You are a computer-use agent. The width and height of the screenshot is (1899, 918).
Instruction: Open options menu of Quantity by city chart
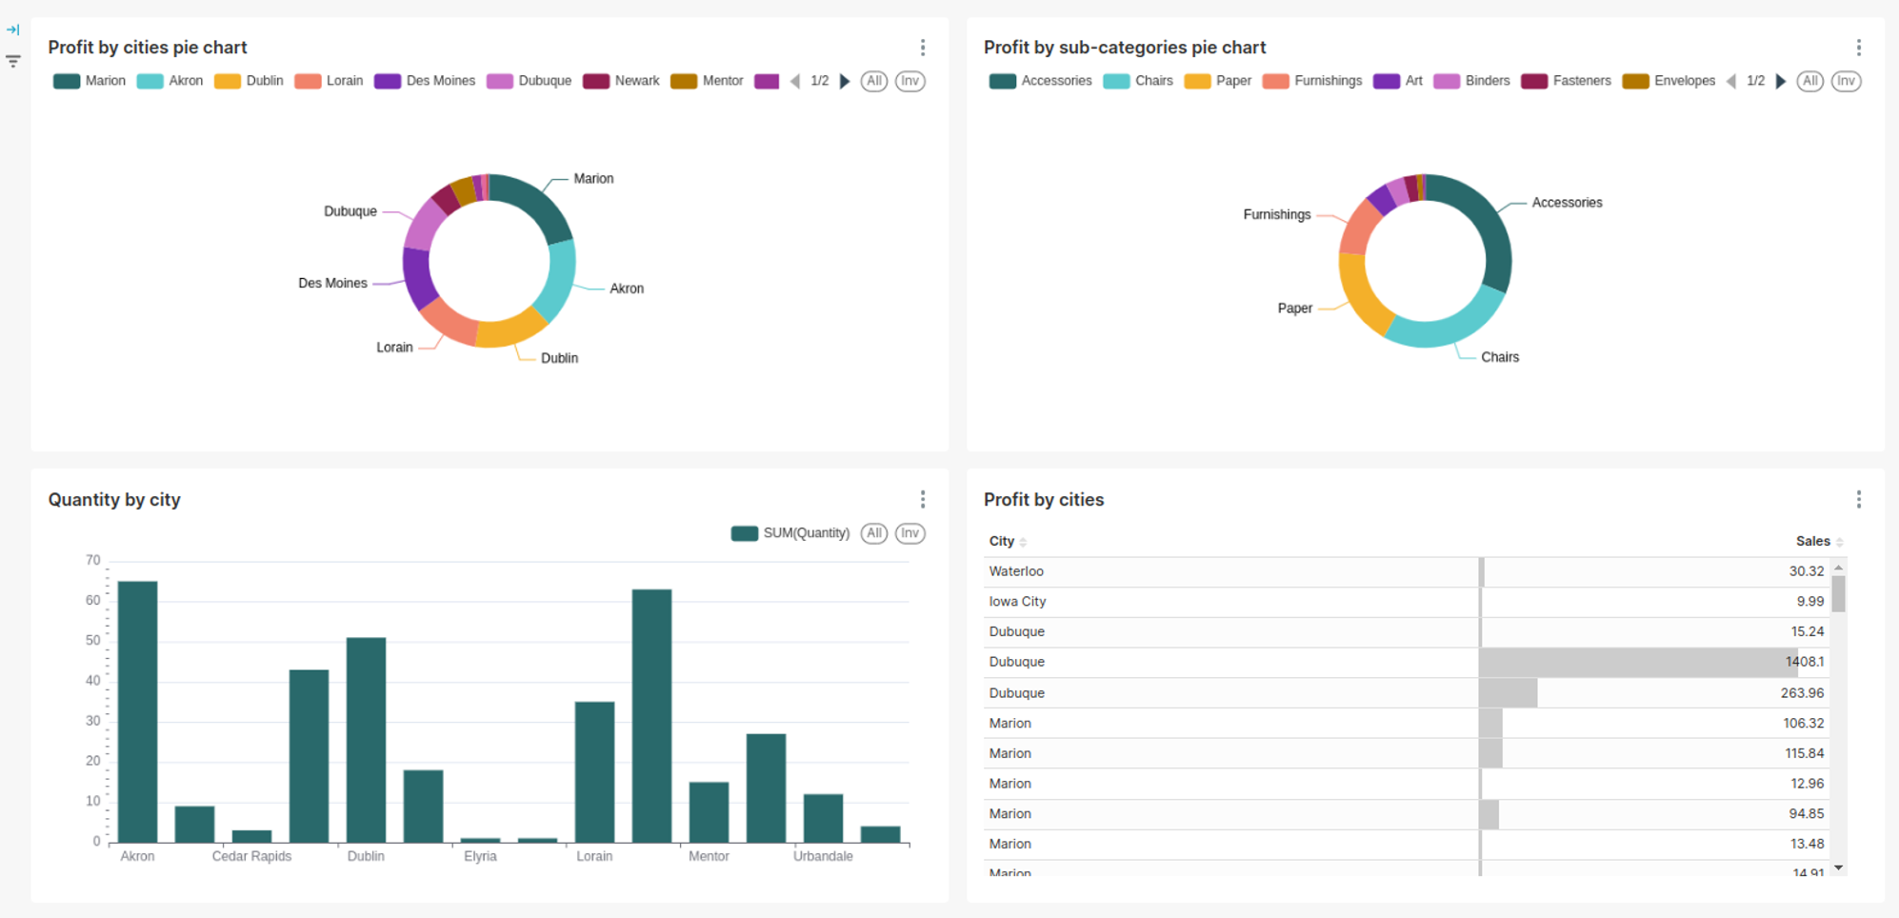click(x=922, y=498)
